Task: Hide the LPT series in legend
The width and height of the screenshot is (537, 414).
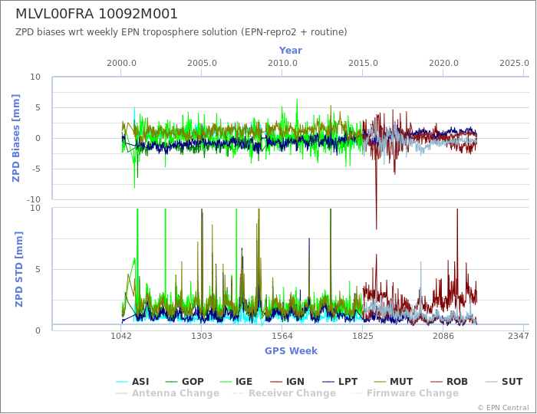Action: pos(340,382)
